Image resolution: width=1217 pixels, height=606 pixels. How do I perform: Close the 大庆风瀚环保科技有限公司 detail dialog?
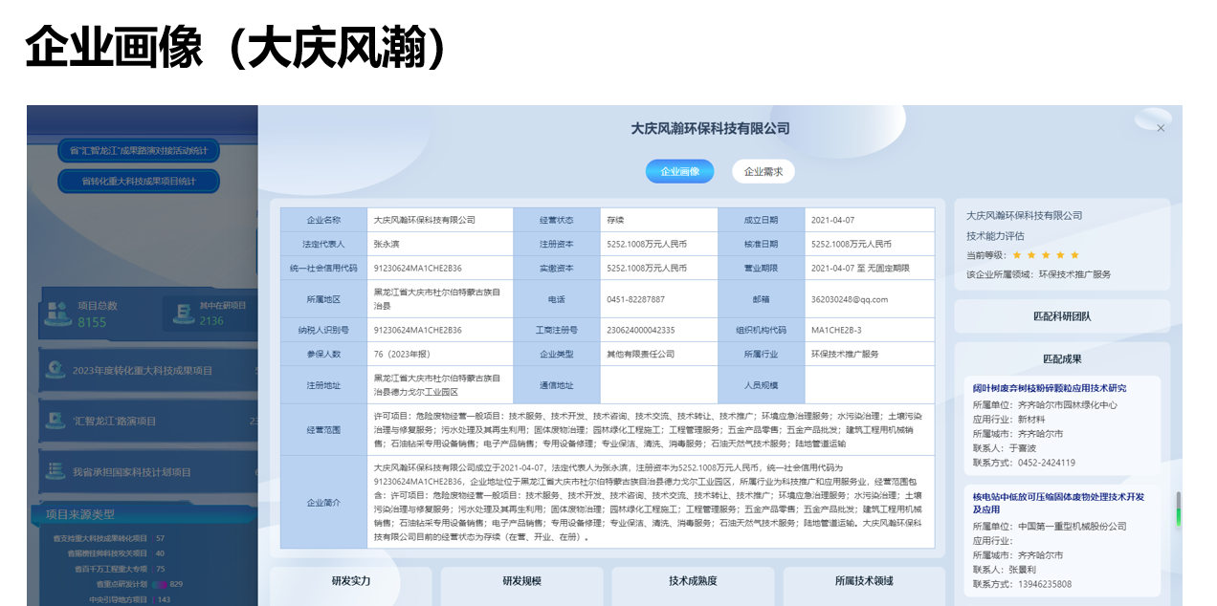coord(1161,128)
